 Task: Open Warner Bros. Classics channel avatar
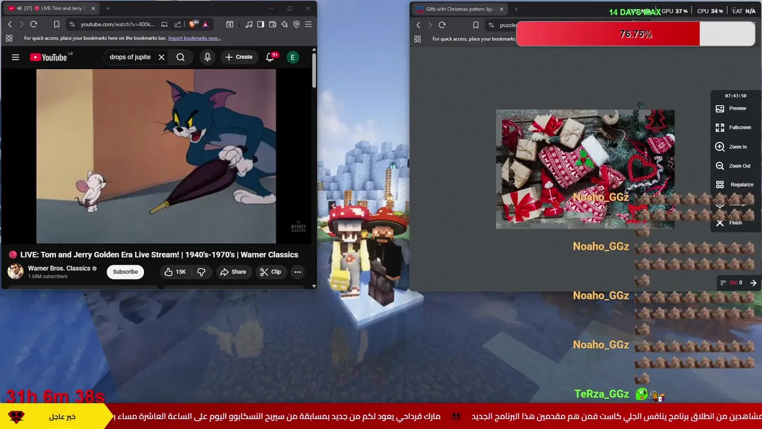pyautogui.click(x=15, y=272)
